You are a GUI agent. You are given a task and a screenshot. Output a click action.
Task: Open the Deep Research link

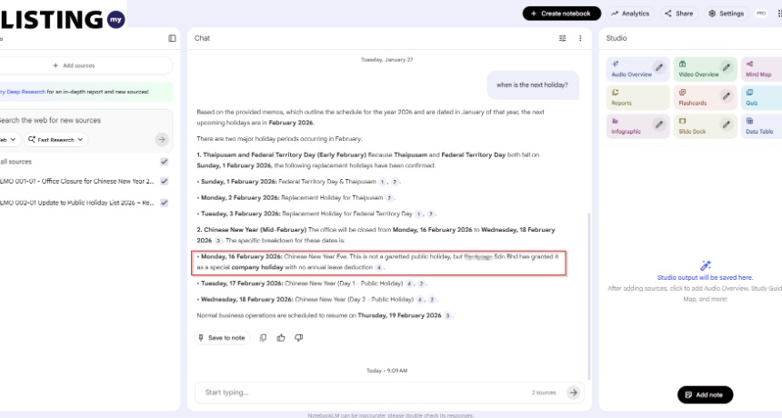click(23, 92)
